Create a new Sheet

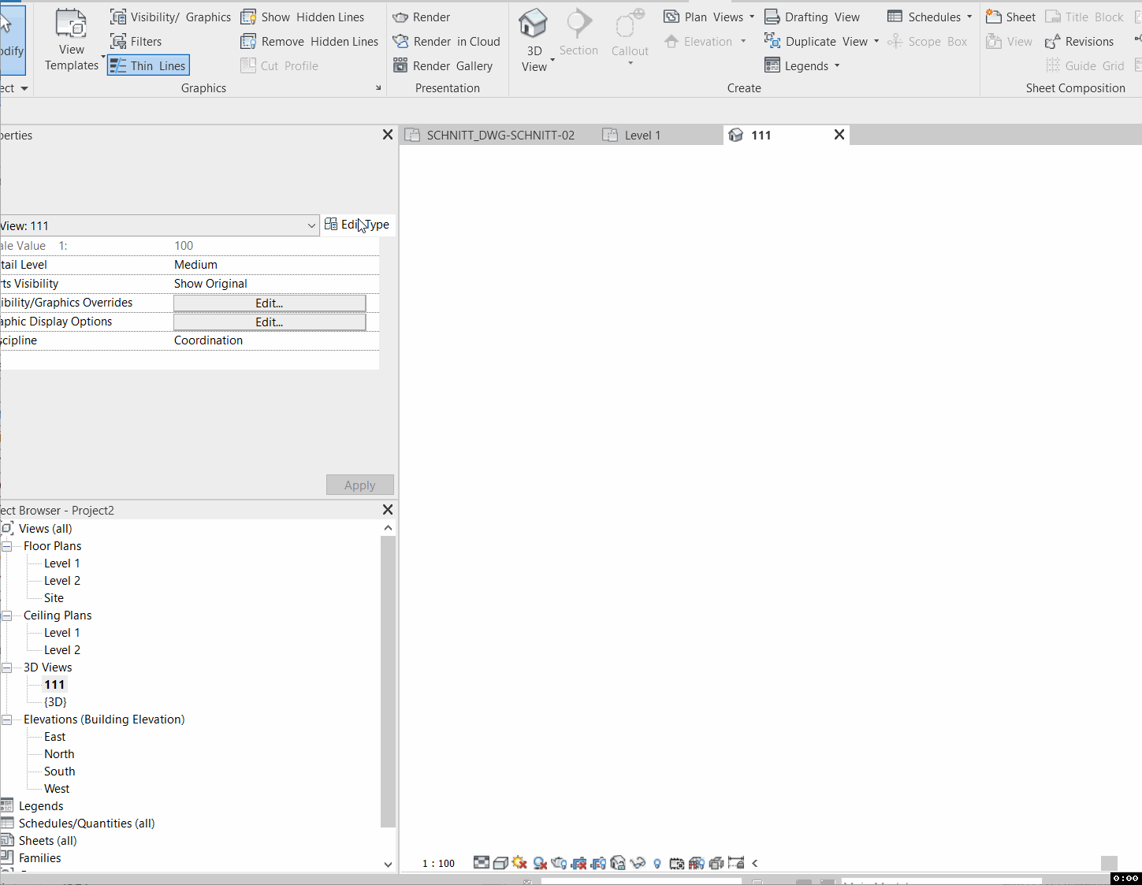coord(1010,17)
